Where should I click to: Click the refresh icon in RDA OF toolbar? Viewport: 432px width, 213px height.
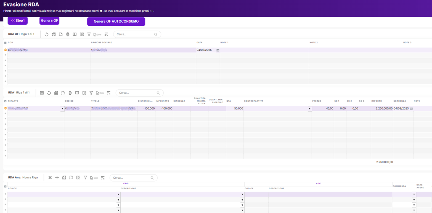click(46, 34)
